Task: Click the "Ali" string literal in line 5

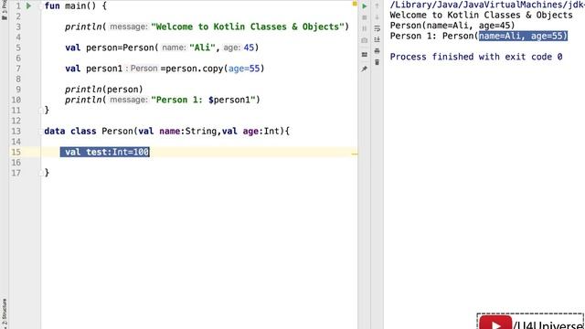Action: (202, 48)
